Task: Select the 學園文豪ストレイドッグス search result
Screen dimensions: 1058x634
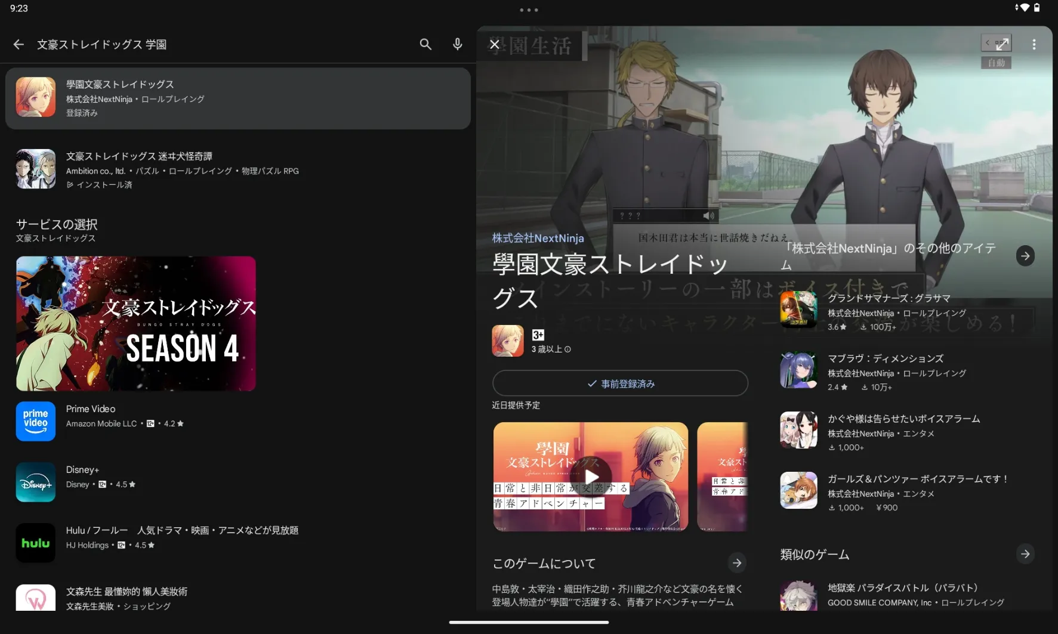Action: tap(238, 98)
